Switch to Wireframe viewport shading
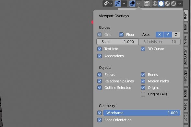This screenshot has height=127, width=191. (x=155, y=4)
